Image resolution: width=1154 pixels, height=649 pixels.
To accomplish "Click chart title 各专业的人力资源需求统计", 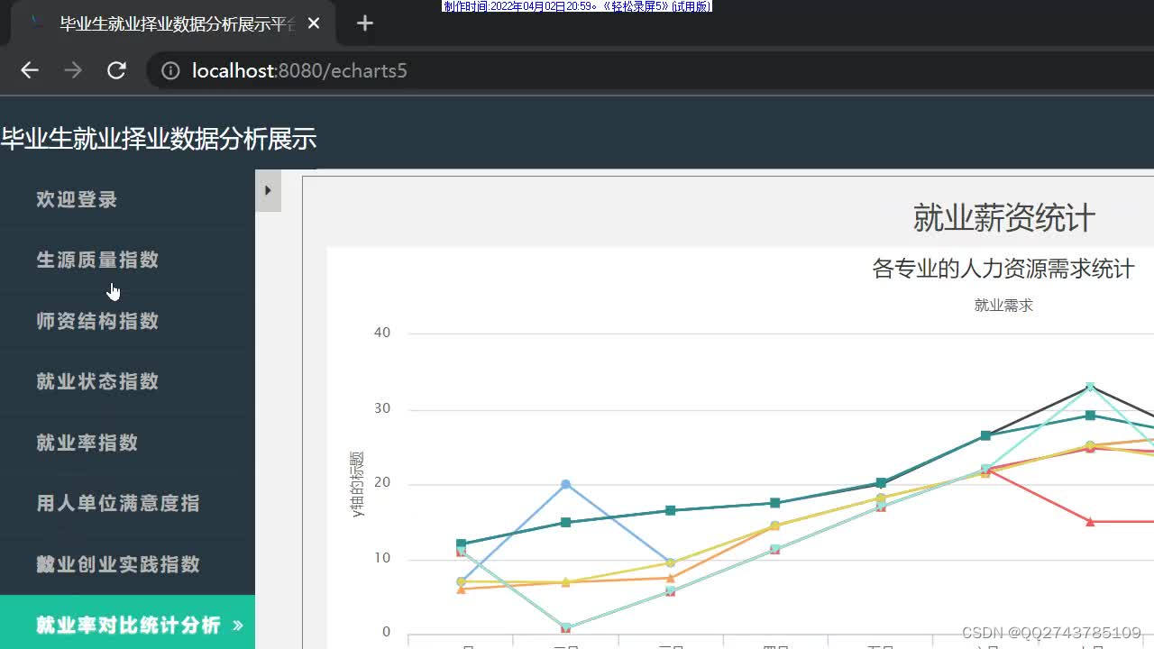I will click(x=1003, y=269).
